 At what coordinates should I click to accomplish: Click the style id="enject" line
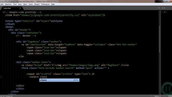point(34,21)
